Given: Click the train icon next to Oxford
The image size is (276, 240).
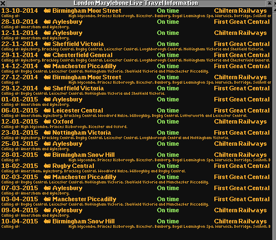Looking at the screenshot, I should pos(47,122).
